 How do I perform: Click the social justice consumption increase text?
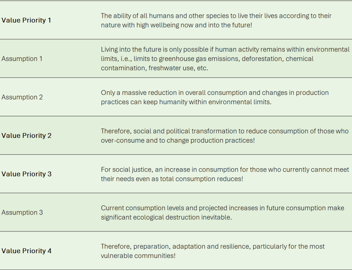pyautogui.click(x=225, y=174)
